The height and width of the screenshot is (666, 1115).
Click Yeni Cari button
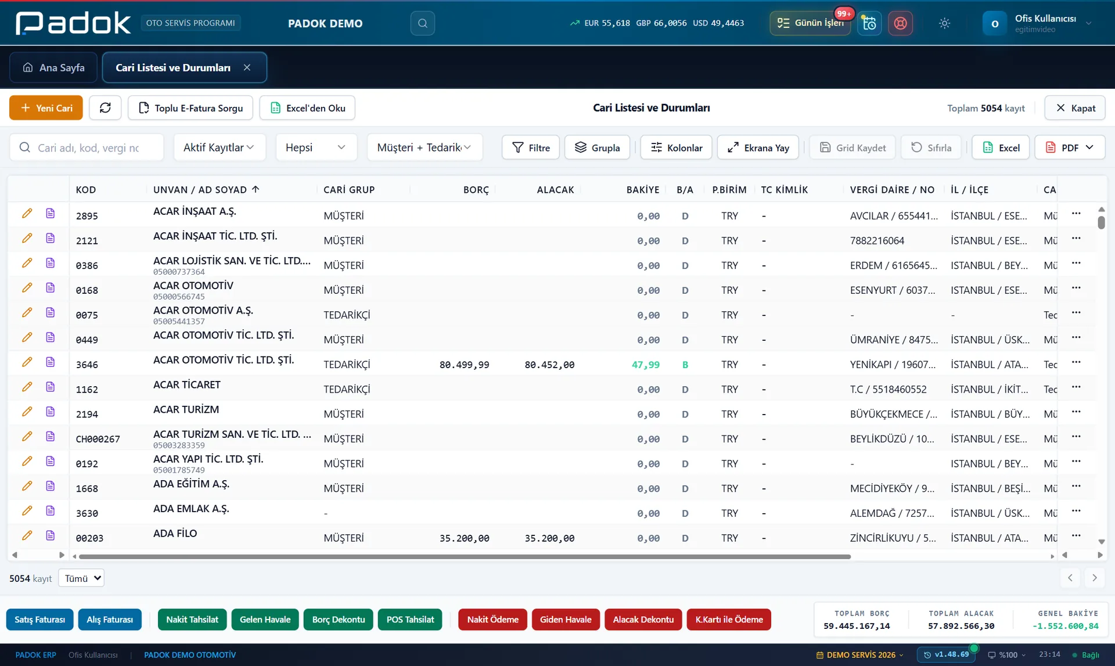point(46,108)
